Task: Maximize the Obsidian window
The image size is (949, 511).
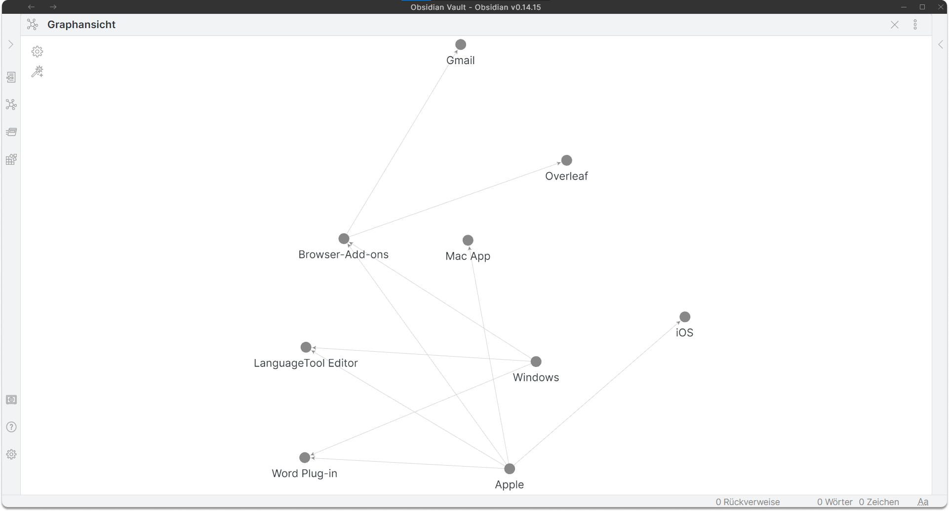Action: [922, 7]
